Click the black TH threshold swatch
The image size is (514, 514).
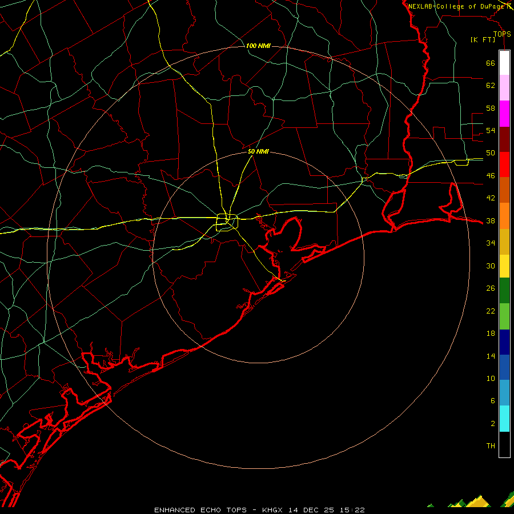tap(504, 444)
